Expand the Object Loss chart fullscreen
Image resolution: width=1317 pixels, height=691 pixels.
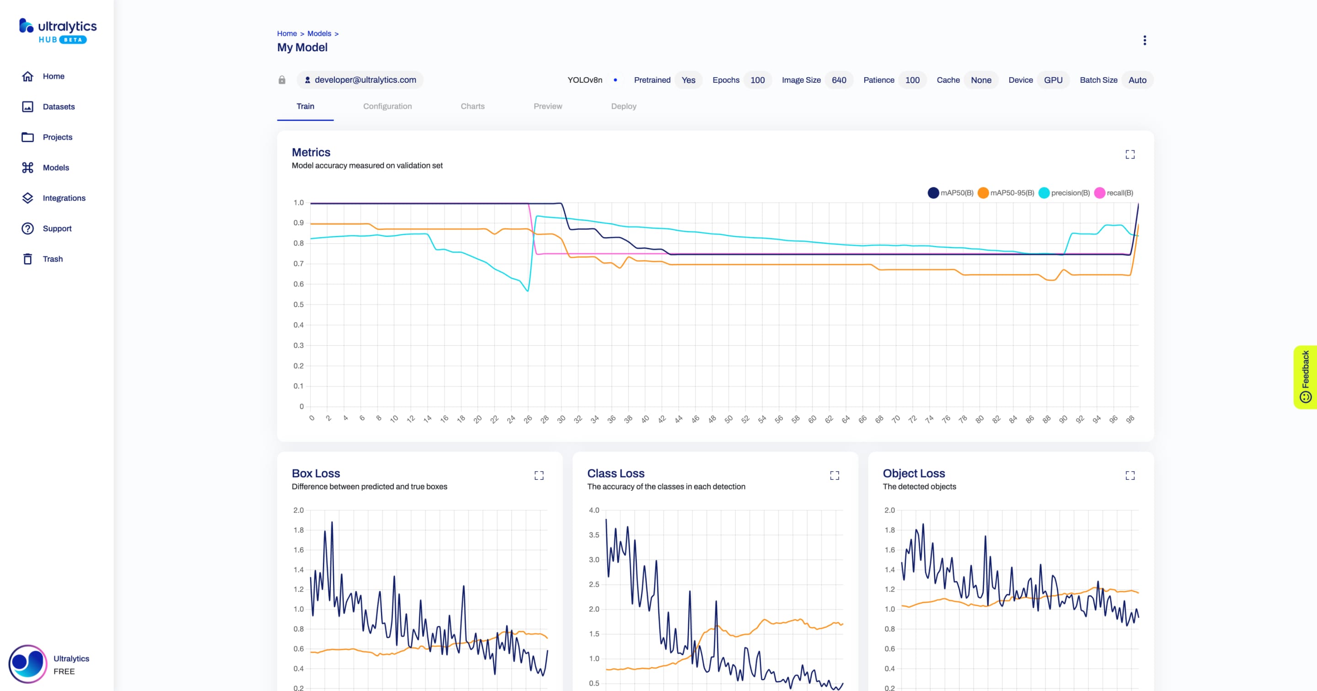pyautogui.click(x=1130, y=475)
